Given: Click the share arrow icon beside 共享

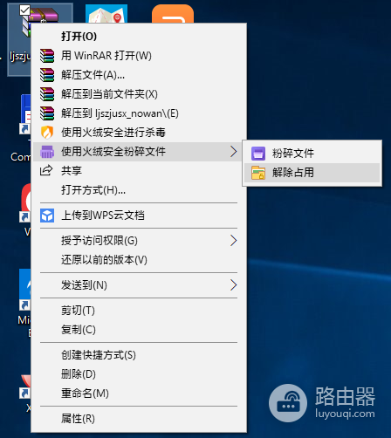Looking at the screenshot, I should pyautogui.click(x=46, y=170).
